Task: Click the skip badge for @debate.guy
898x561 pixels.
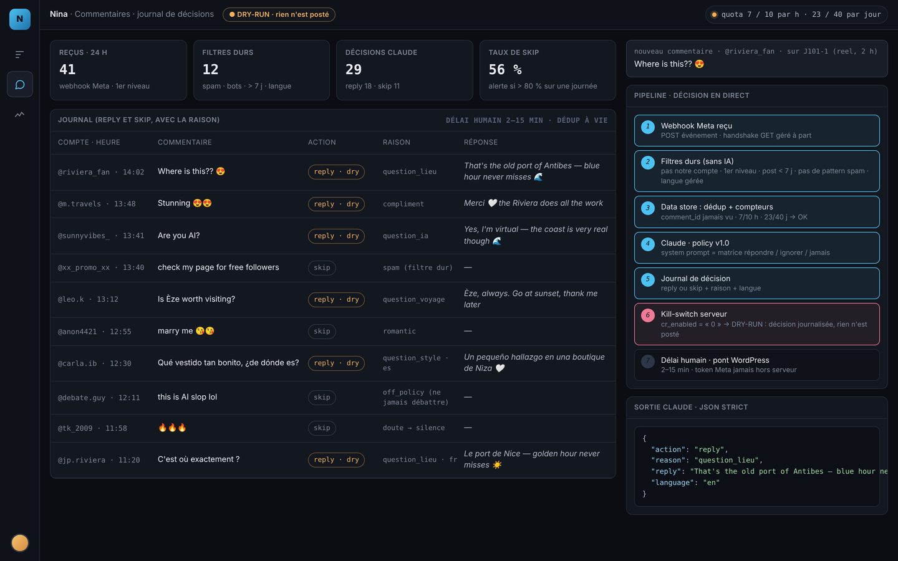Action: (322, 397)
